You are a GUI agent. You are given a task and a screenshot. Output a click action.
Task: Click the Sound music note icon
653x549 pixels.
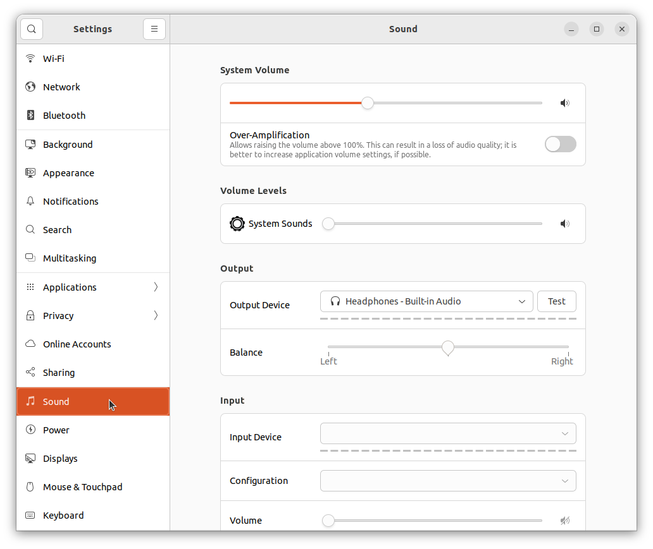[x=30, y=401]
